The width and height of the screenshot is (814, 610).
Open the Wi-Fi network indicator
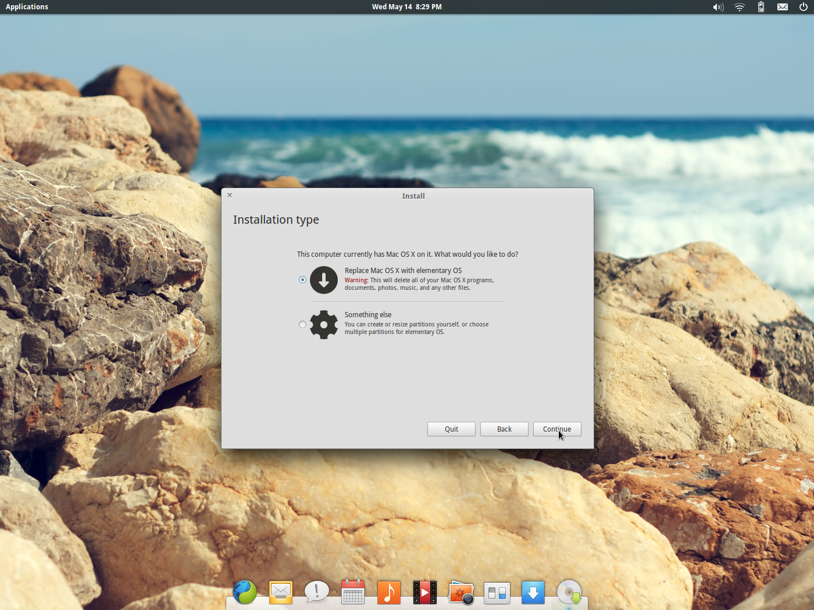pyautogui.click(x=740, y=7)
